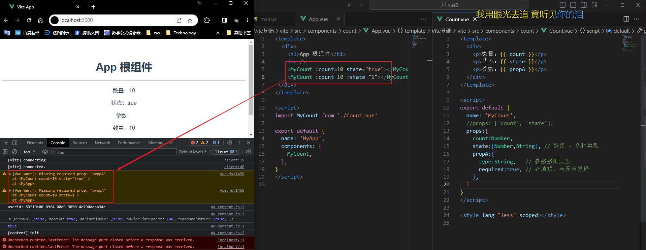Open the translate extension bookmark icon

coord(7,33)
